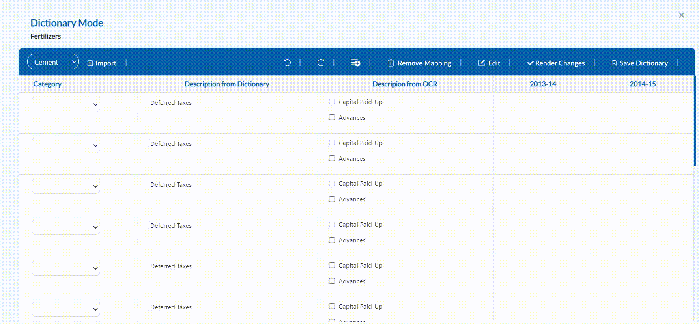This screenshot has height=324, width=699.
Task: Click the table's vertical scrollbar thumb
Action: 694,120
